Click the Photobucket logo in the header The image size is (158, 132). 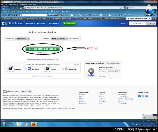coord(13,23)
